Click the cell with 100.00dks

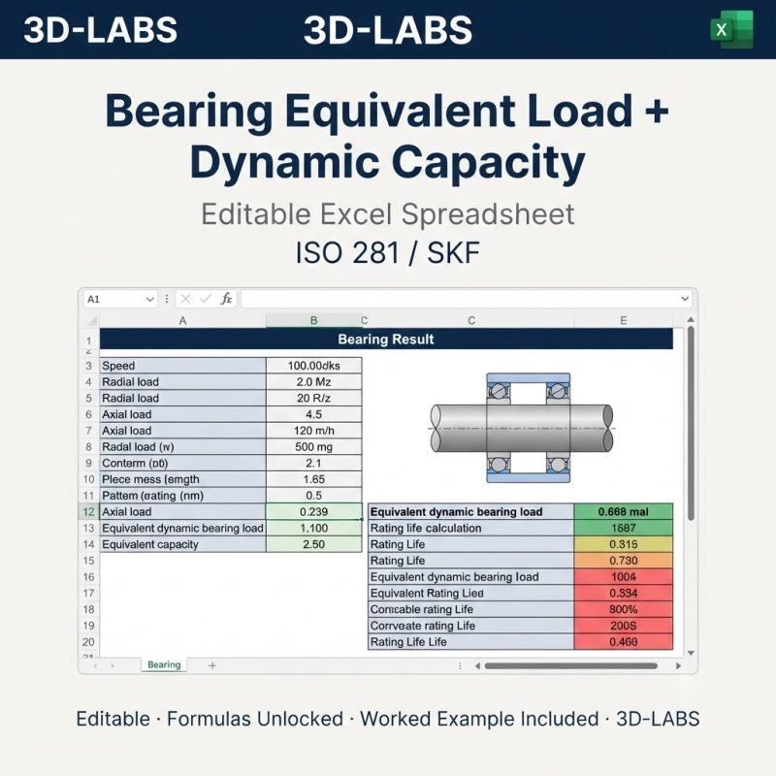tap(313, 366)
